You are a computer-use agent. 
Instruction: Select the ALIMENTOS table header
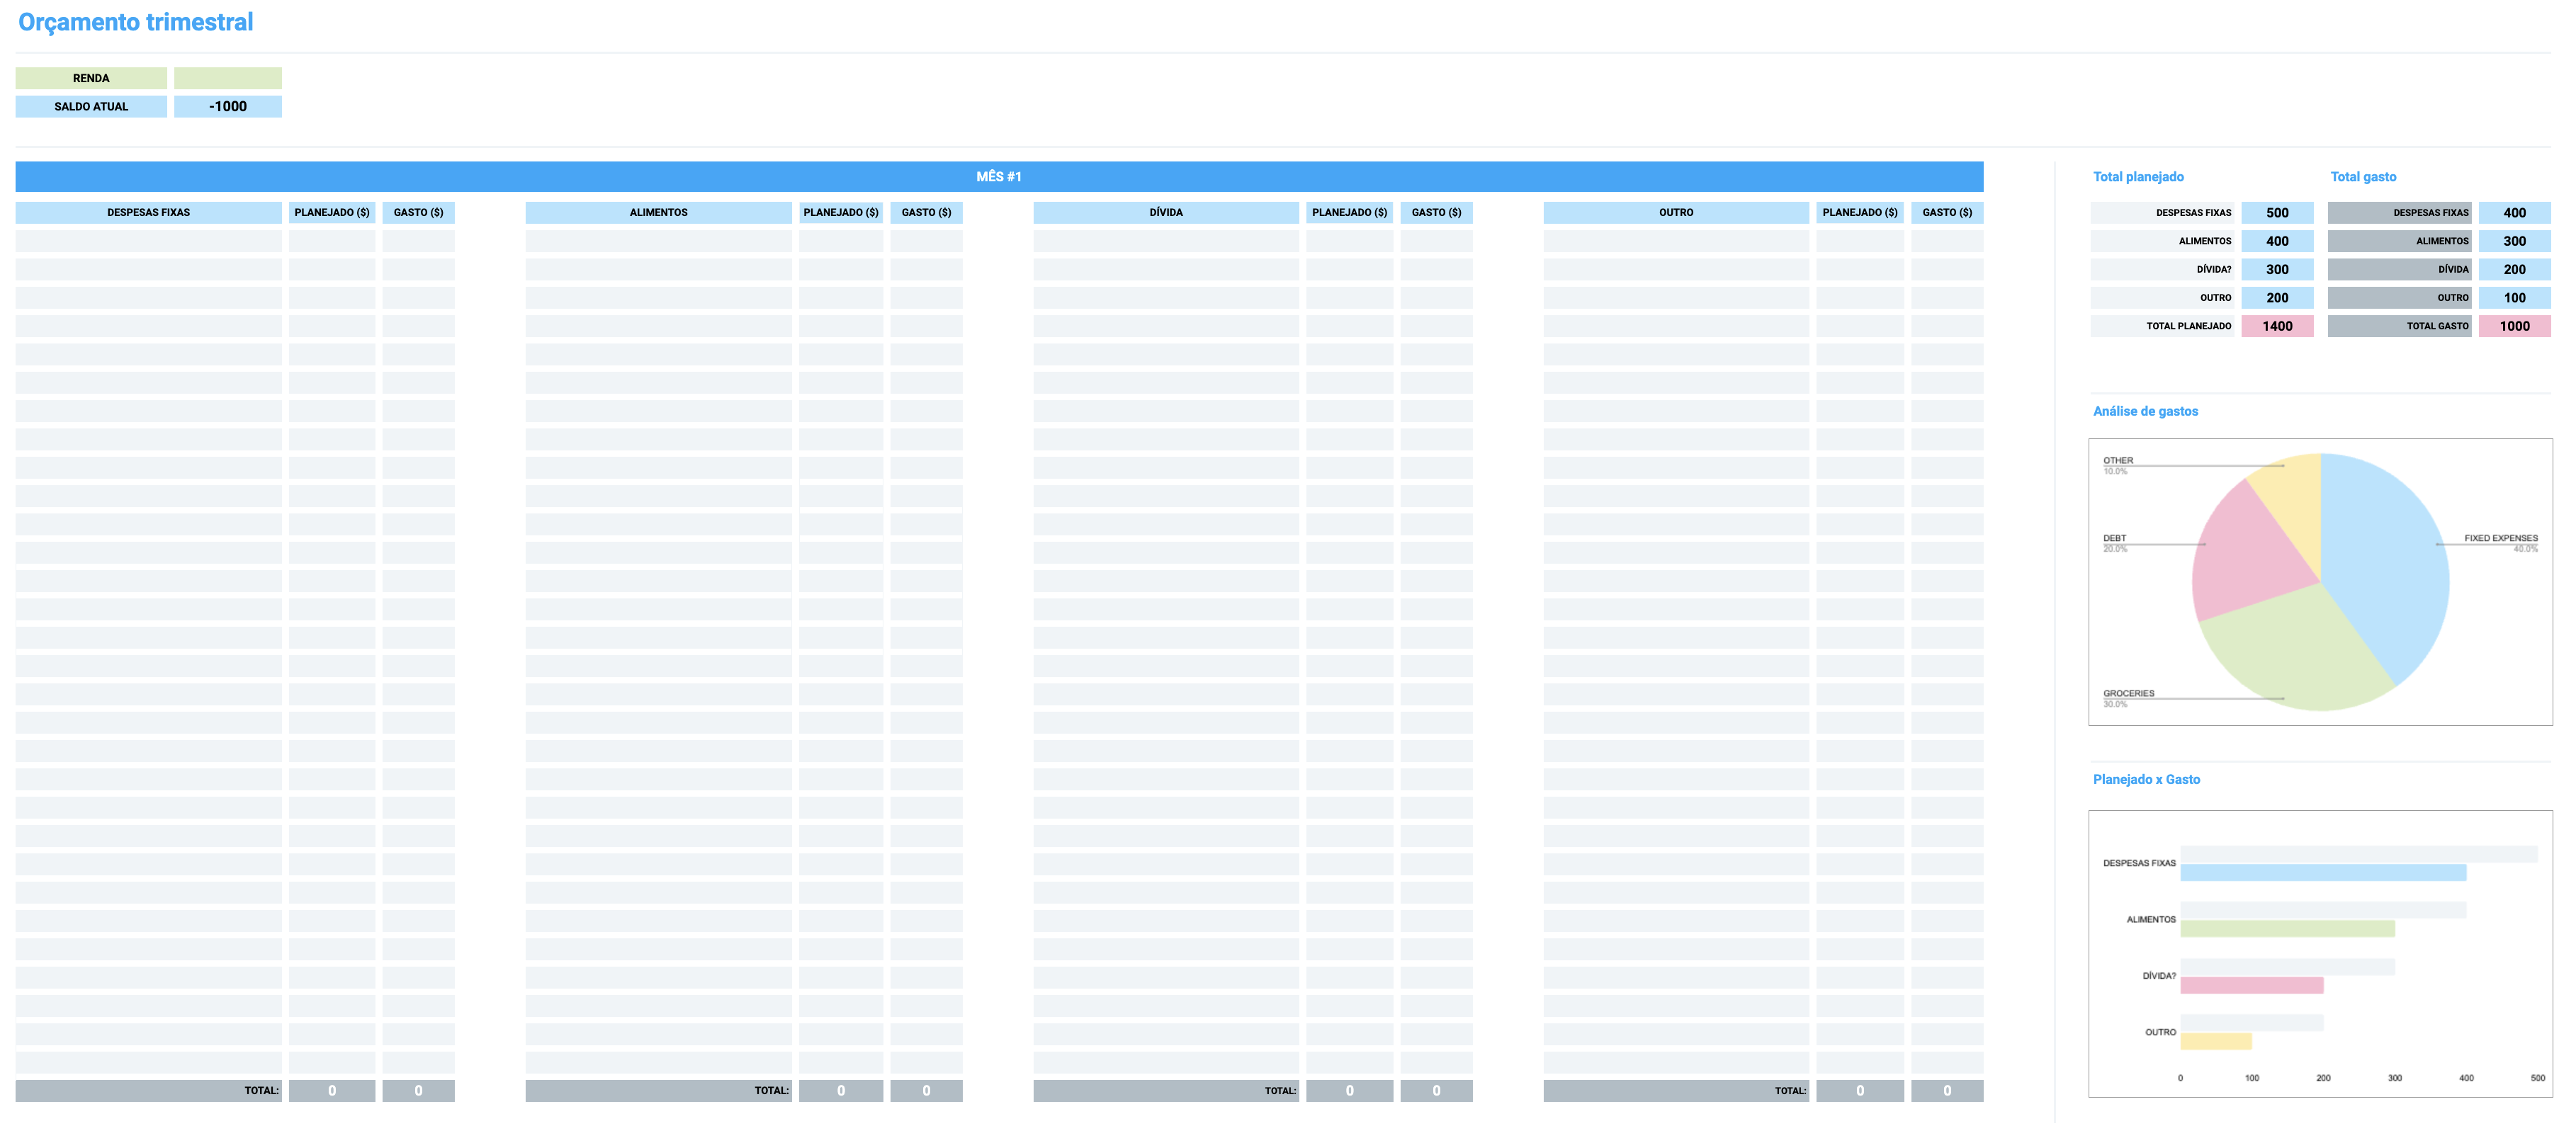coord(658,212)
